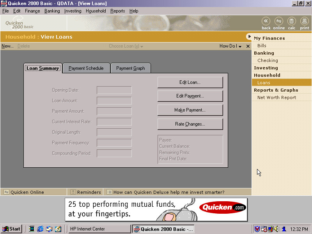Open the Choose Loan dropdown
312x234 pixels.
click(x=126, y=46)
